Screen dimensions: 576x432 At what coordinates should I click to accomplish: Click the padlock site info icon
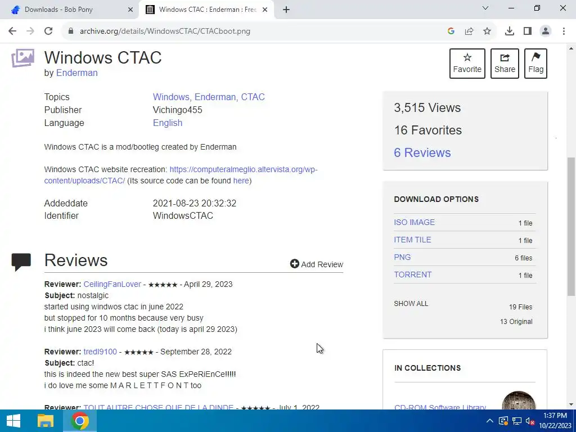71,31
